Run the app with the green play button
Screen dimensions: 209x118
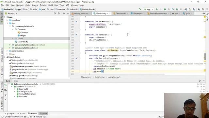click(157, 9)
